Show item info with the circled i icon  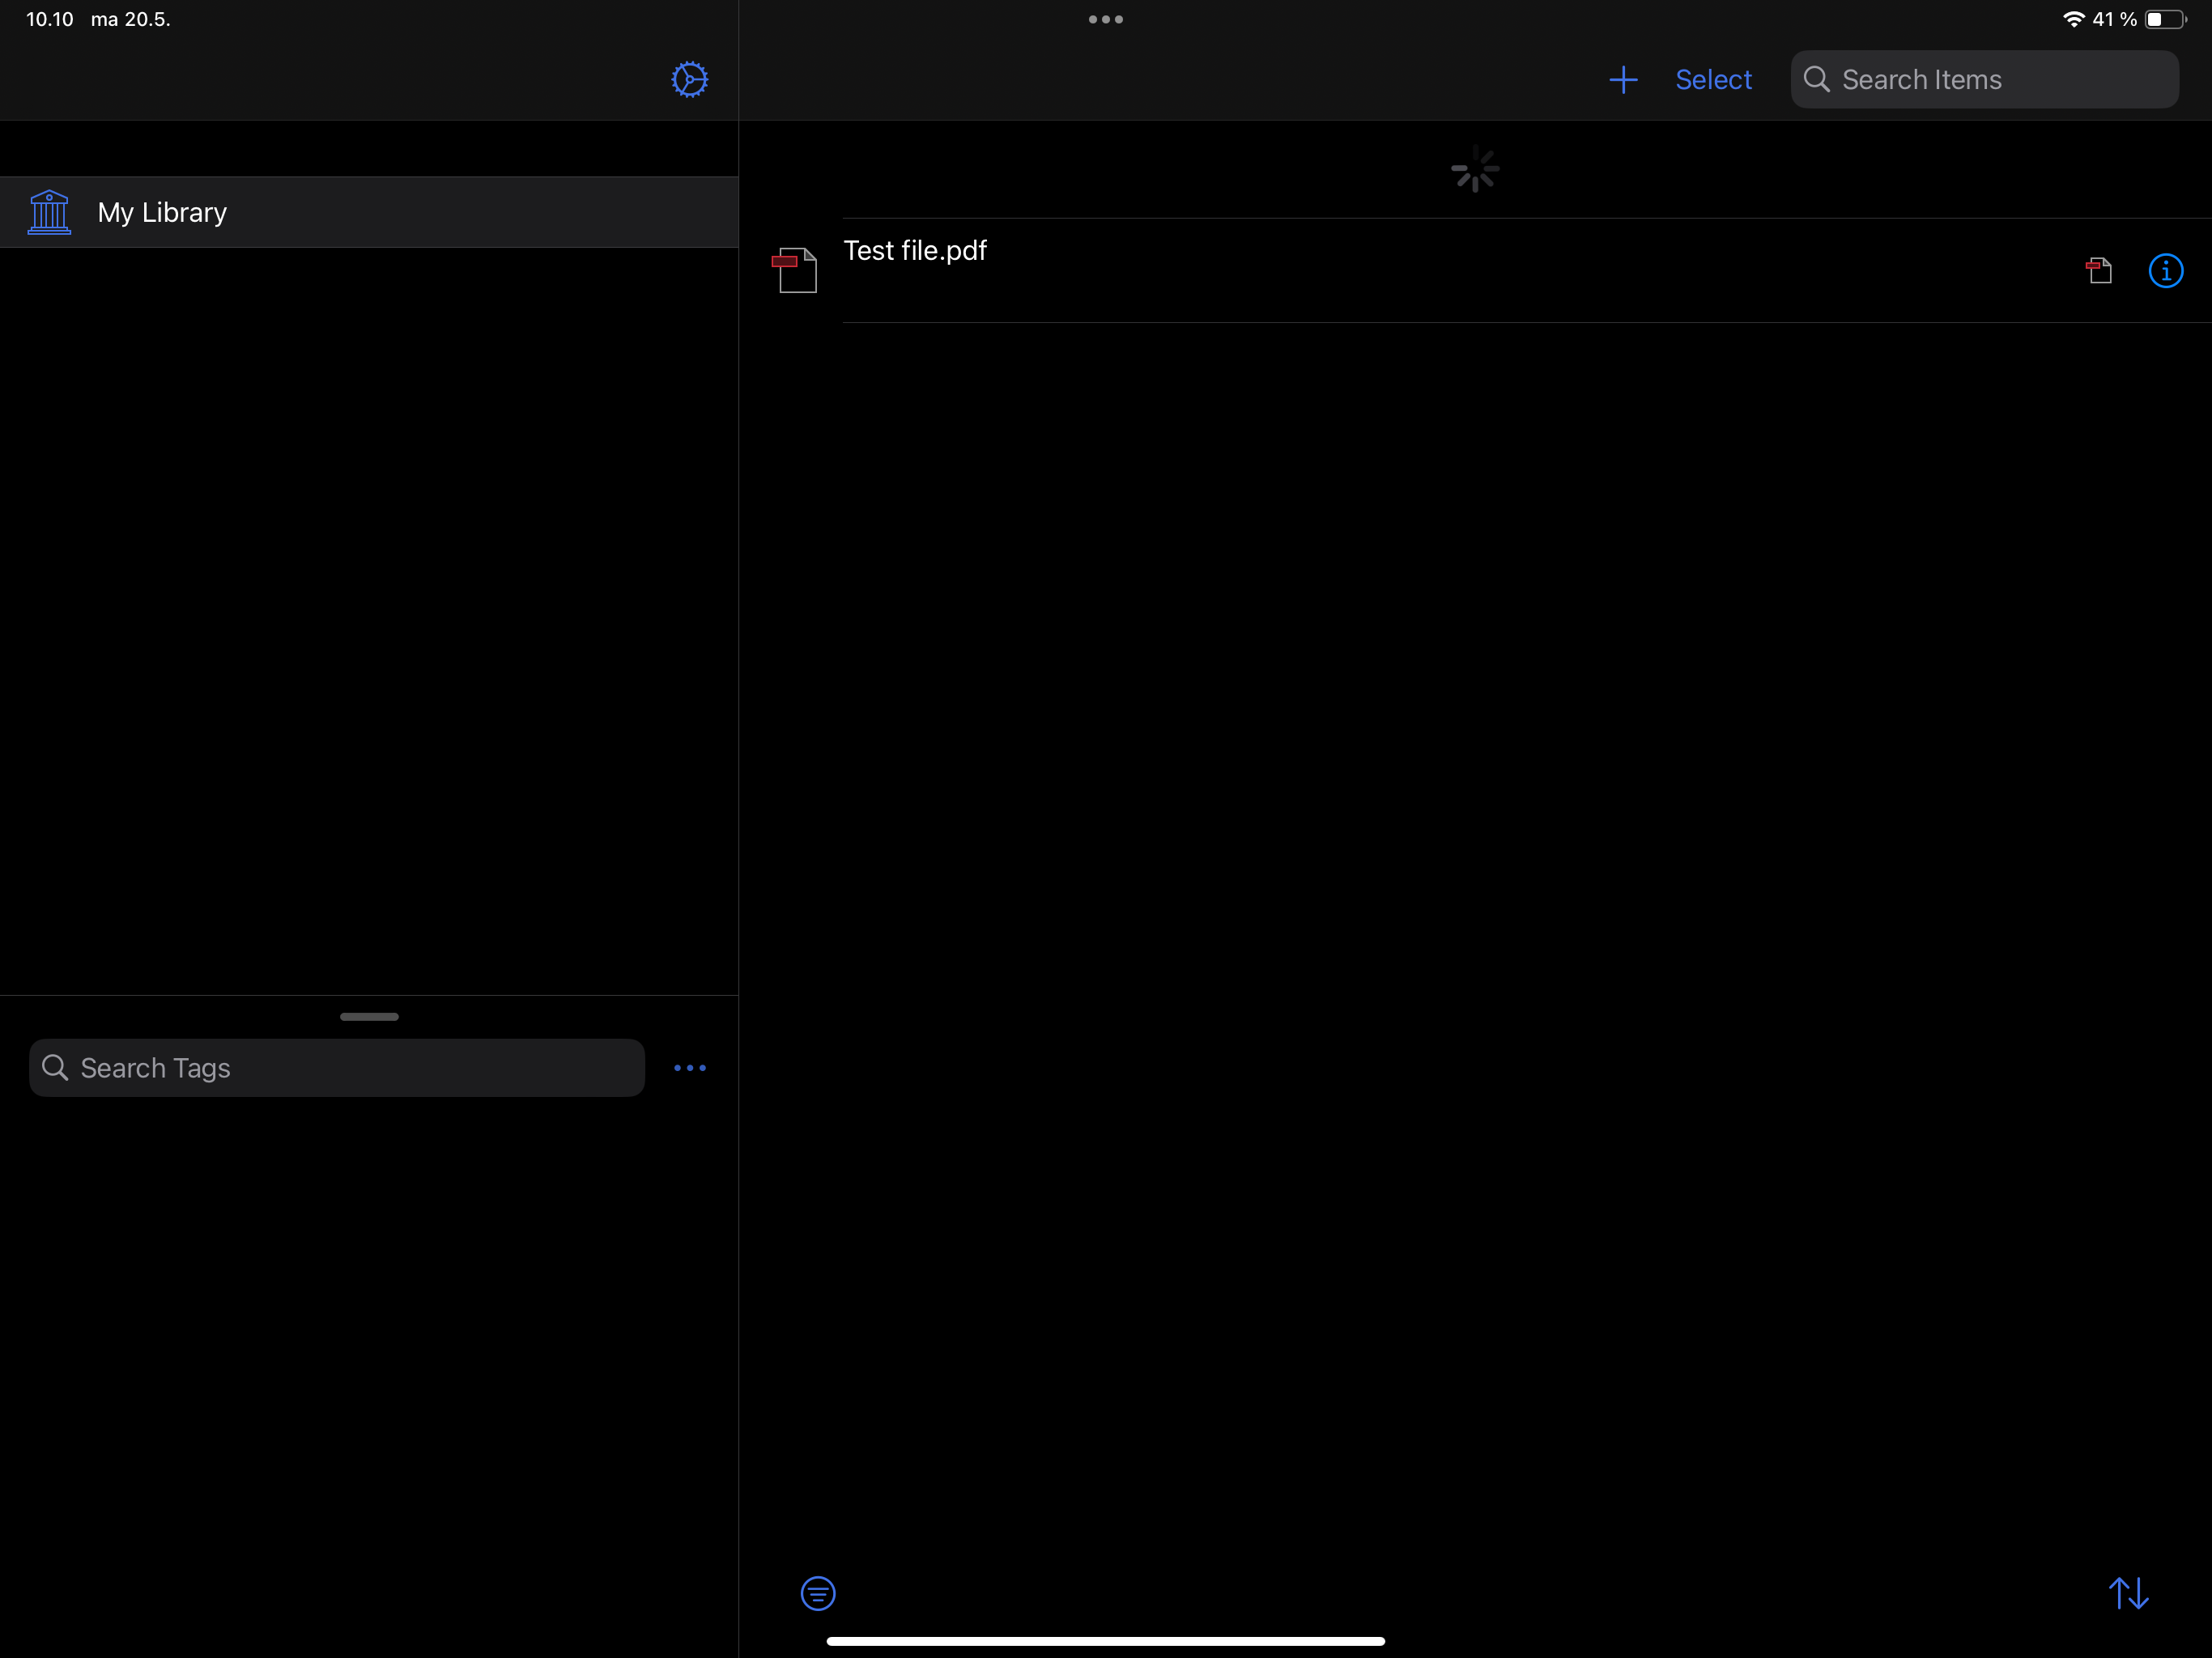[x=2165, y=270]
